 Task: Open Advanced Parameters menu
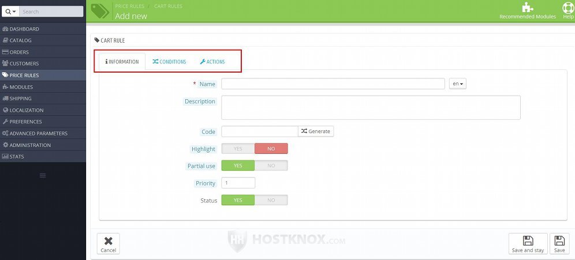[x=43, y=133]
